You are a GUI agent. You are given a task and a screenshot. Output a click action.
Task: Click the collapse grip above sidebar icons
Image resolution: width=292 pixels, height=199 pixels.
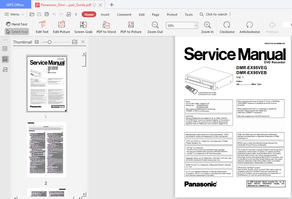coord(5,40)
